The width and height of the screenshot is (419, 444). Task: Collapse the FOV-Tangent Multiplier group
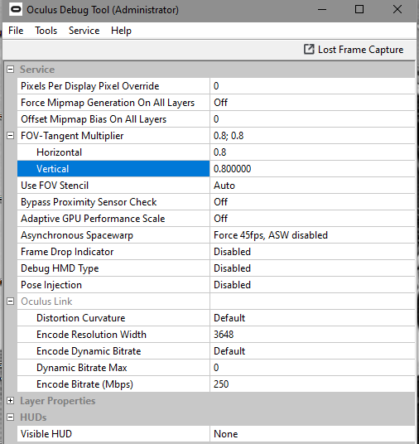click(x=11, y=136)
